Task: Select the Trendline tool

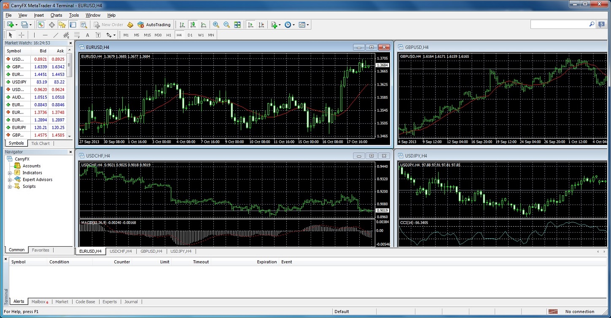Action: pyautogui.click(x=56, y=35)
